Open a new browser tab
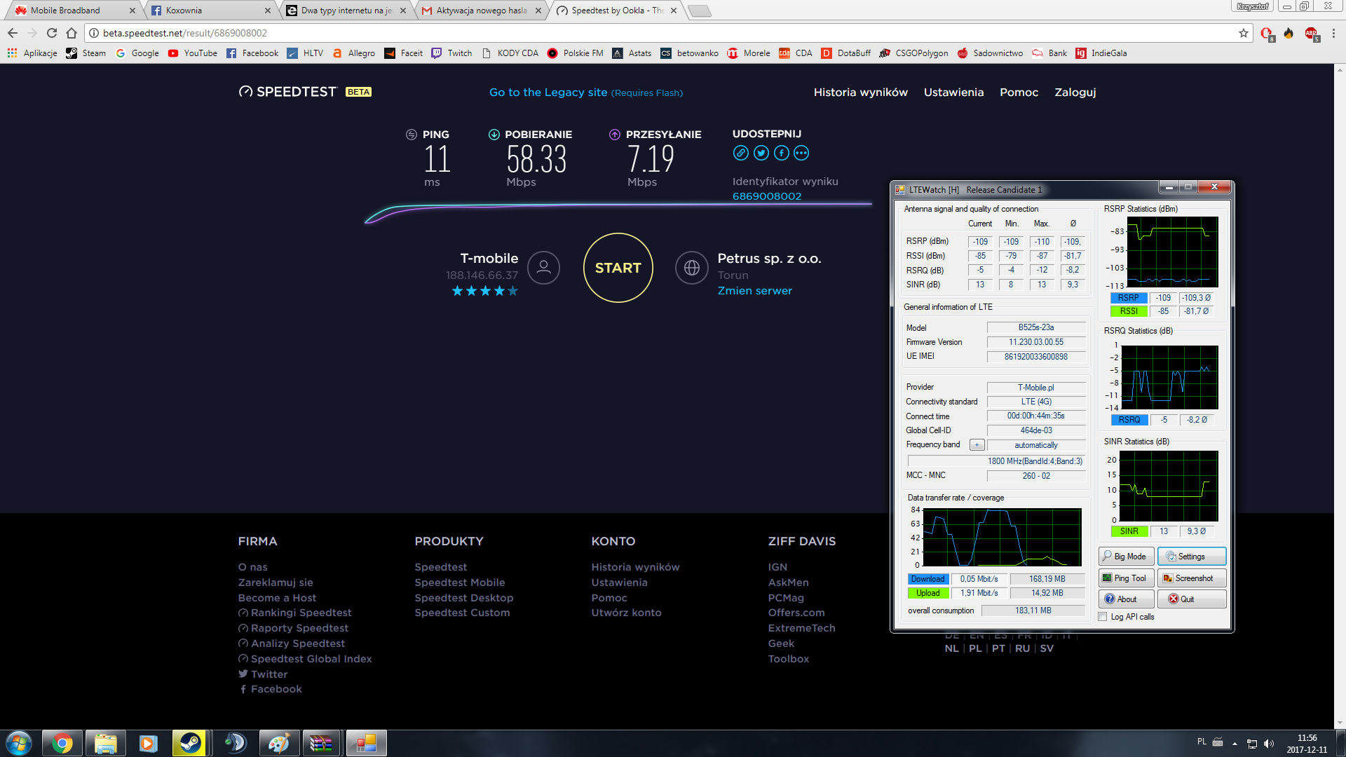Viewport: 1346px width, 757px height. (x=699, y=11)
